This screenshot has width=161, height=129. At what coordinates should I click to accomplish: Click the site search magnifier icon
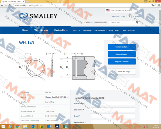point(137,22)
